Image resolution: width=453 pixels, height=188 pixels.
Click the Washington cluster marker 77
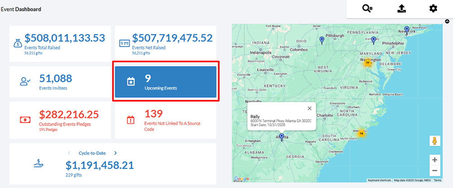click(367, 63)
